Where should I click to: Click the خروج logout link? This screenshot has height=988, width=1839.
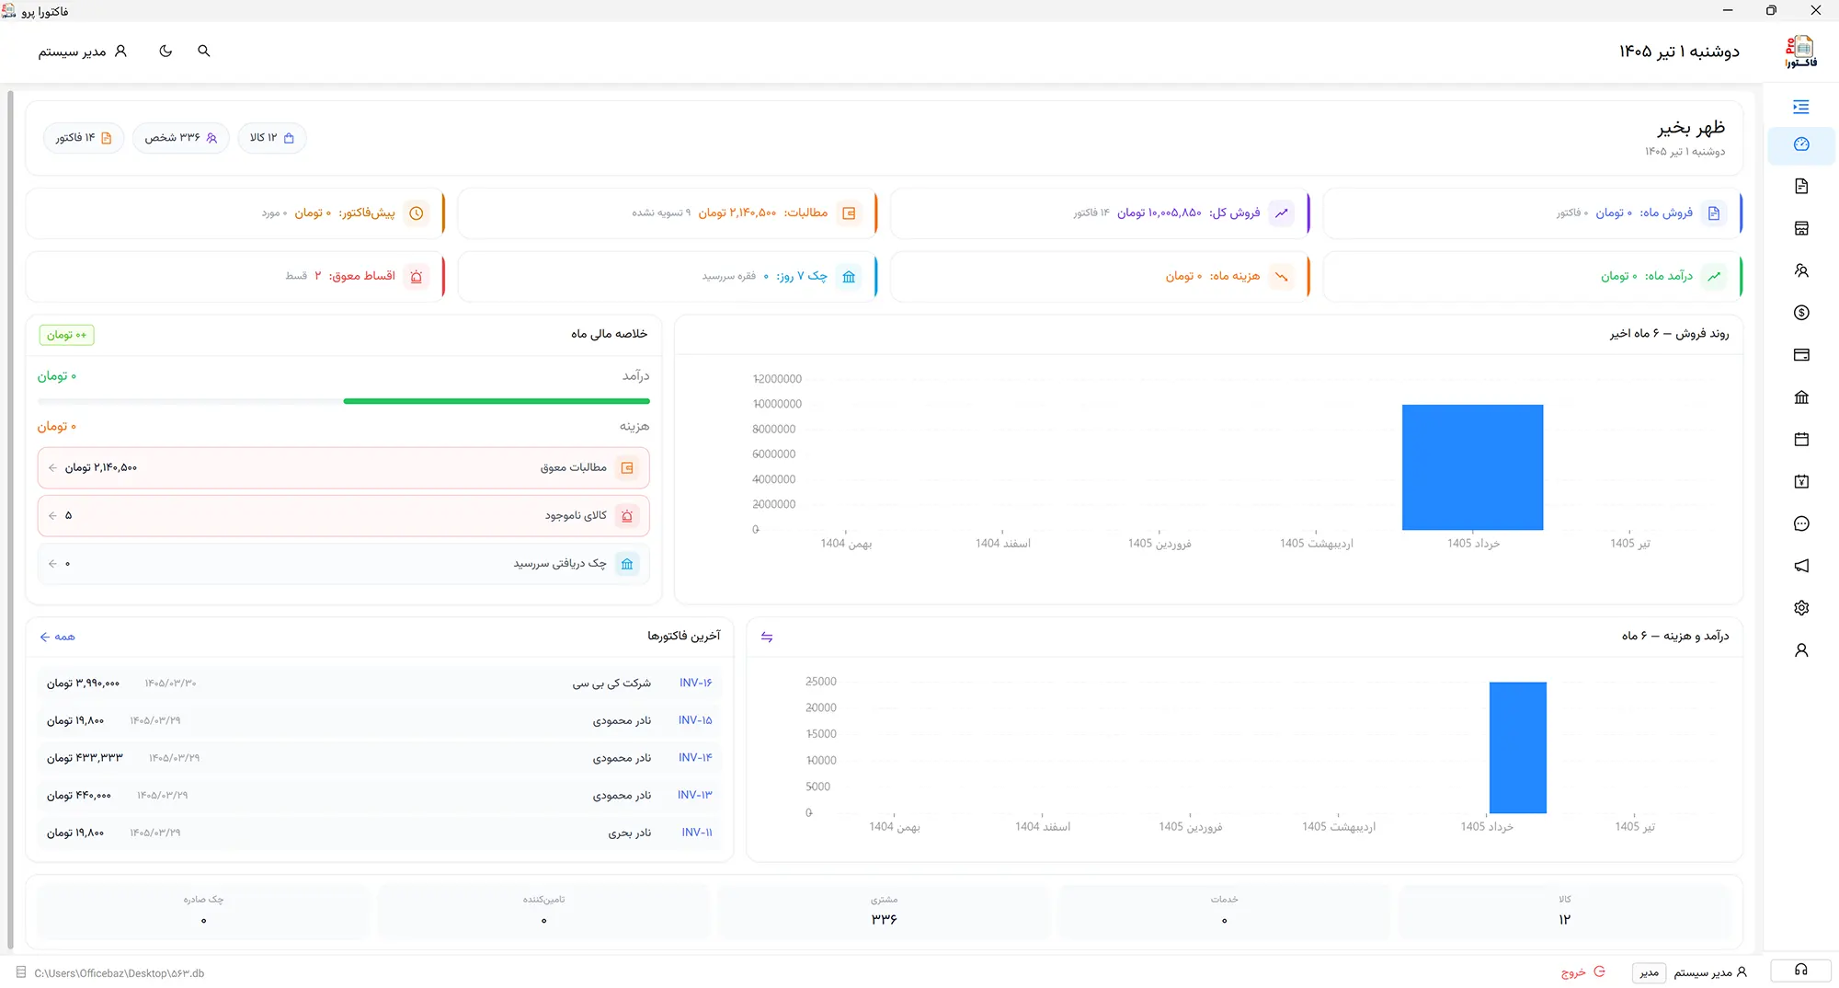(x=1583, y=972)
